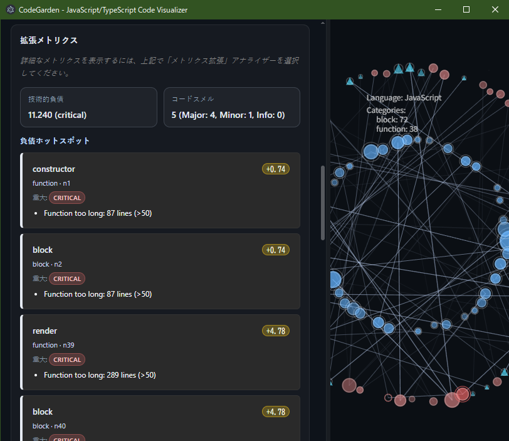
Task: Open the block n40 hotspot entry
Action: (x=160, y=419)
